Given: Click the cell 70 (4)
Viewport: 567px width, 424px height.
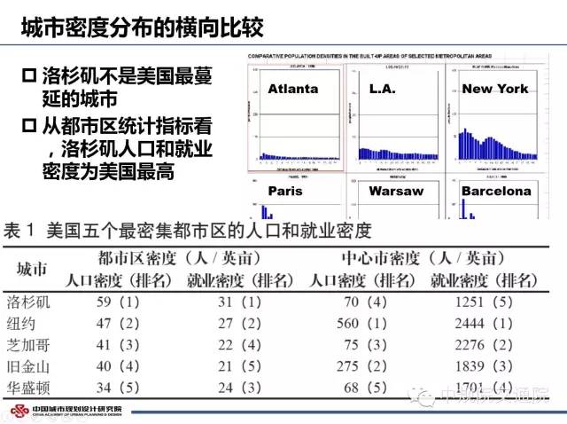Looking at the screenshot, I should coord(365,302).
